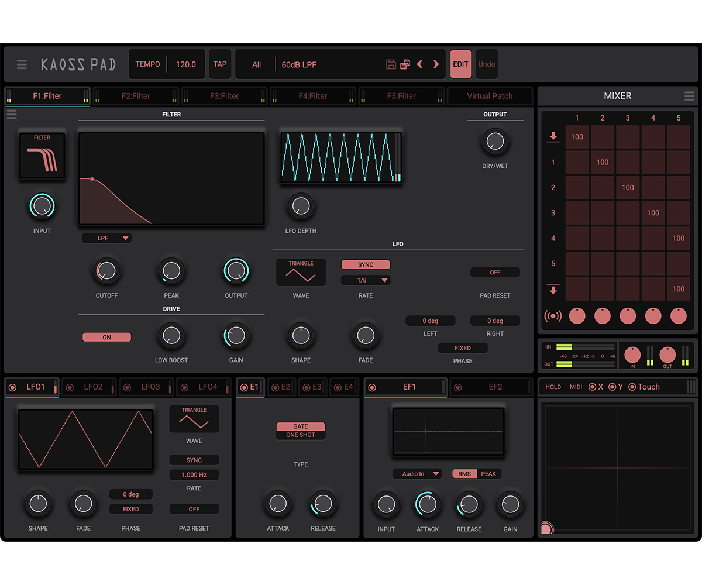Viewport: 702px width, 585px height.
Task: Select GATE envelope type
Action: coord(301,426)
